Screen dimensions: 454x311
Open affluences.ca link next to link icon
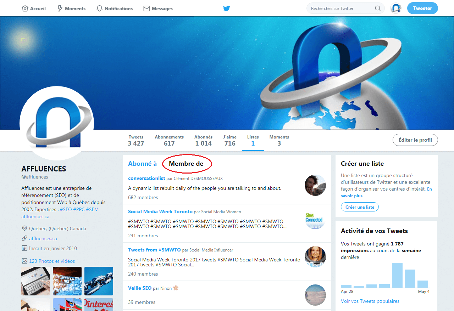coord(43,238)
